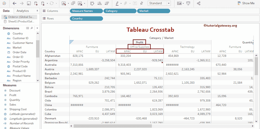Open the clear sheet dropdown arrow
The image size is (260, 129).
point(85,4)
